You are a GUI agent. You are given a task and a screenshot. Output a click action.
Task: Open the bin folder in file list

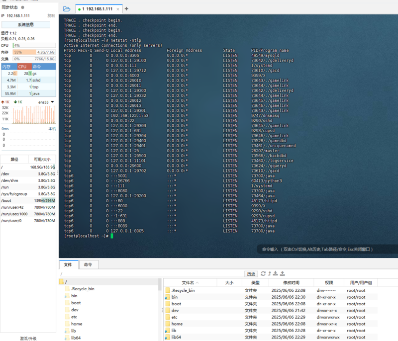175,297
